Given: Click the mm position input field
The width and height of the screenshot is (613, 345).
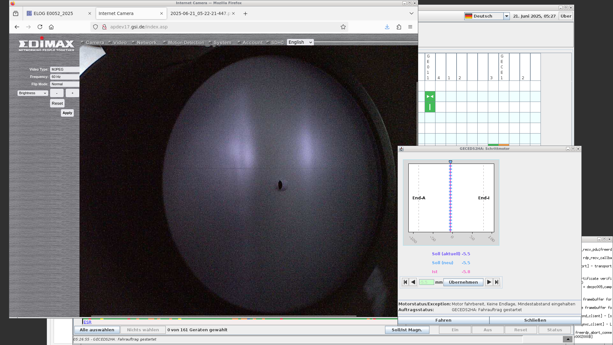Looking at the screenshot, I should click(x=427, y=282).
